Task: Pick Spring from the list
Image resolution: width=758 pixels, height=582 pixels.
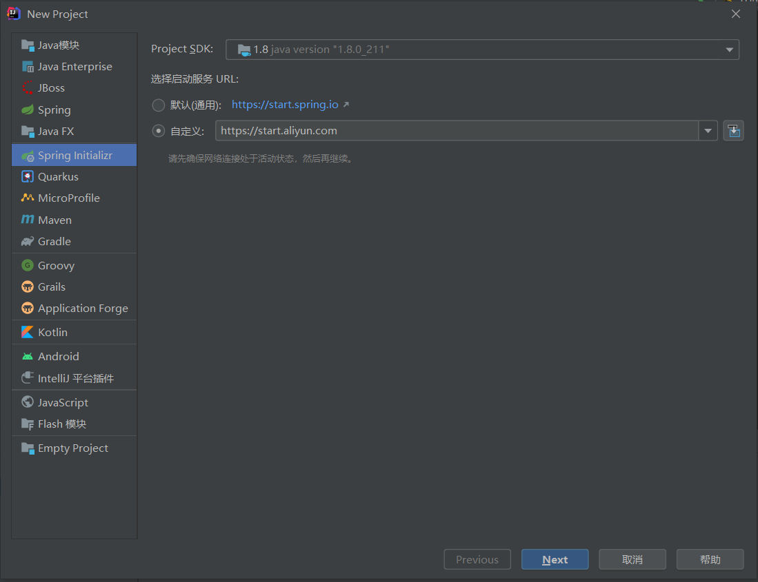Action: tap(74, 110)
